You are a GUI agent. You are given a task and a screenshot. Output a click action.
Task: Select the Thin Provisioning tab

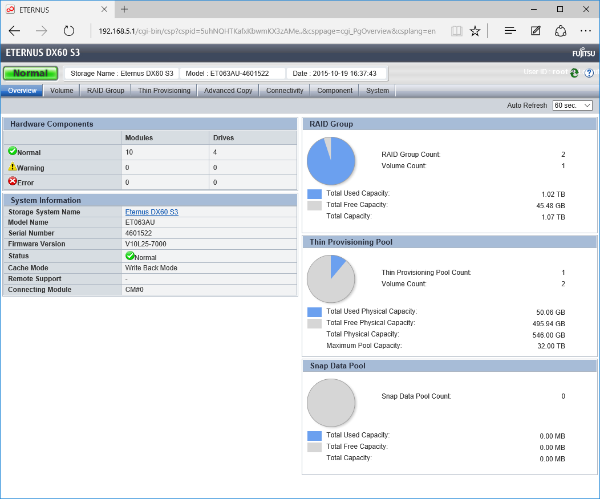point(164,91)
